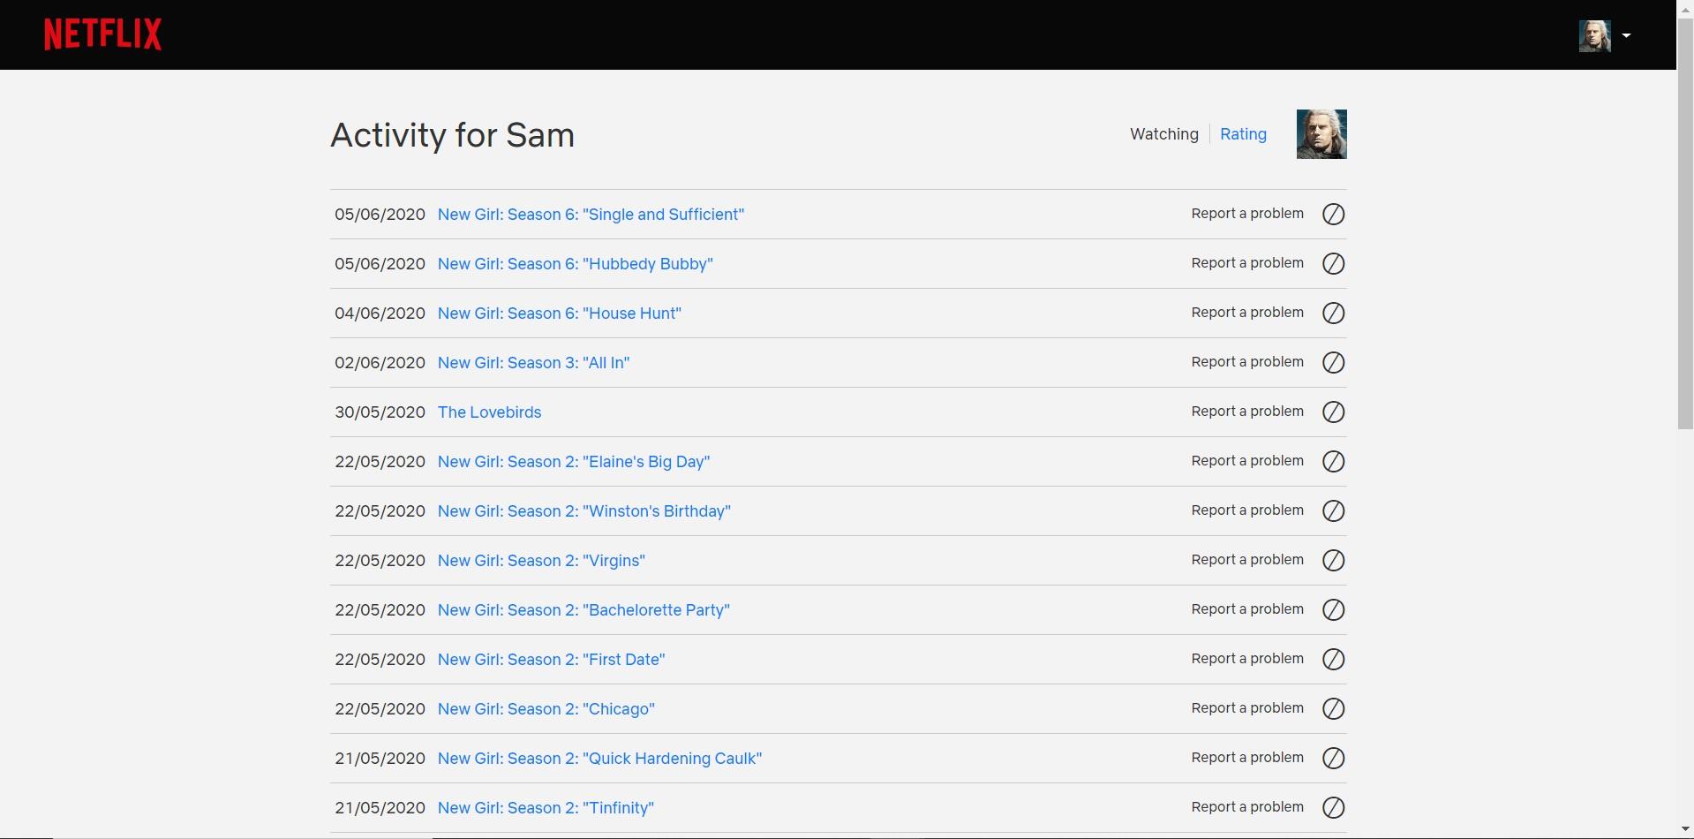Hide The Lovebirds from viewing history
Image resolution: width=1694 pixels, height=839 pixels.
(x=1333, y=412)
